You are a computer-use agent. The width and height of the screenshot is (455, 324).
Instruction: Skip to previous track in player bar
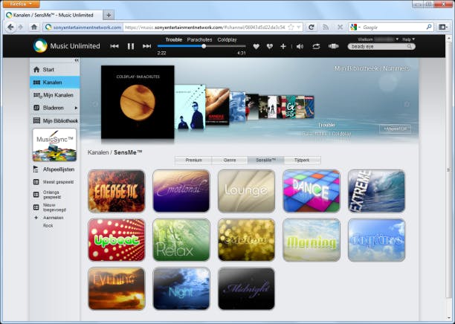114,46
